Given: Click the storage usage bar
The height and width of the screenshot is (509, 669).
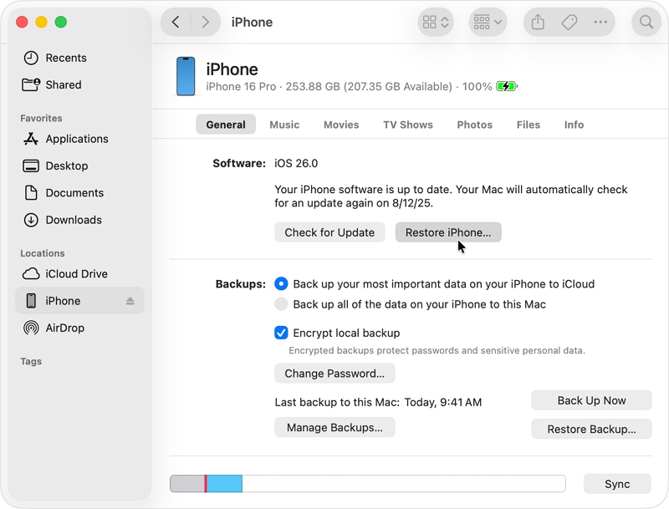Looking at the screenshot, I should click(x=368, y=483).
